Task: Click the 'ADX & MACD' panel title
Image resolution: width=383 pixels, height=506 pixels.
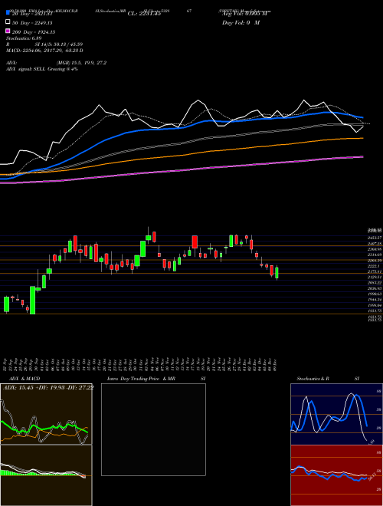Action: (25, 379)
